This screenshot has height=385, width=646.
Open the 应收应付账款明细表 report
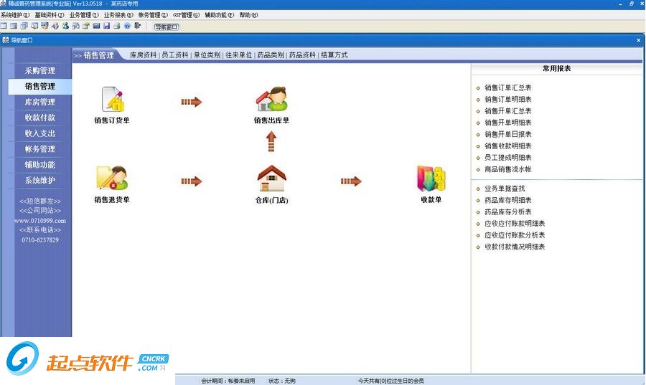pyautogui.click(x=515, y=224)
